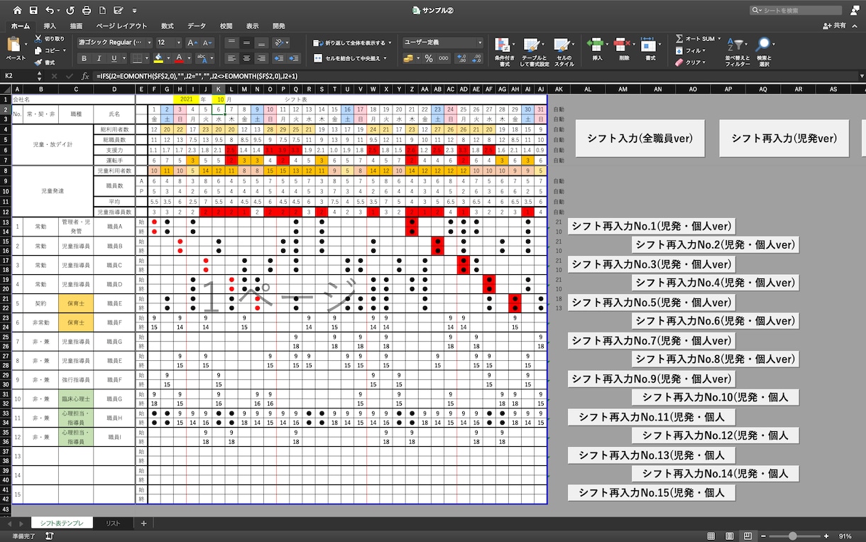Copy format with the 書式 paintbrush
Screen dimensions: 866x542
(x=45, y=63)
